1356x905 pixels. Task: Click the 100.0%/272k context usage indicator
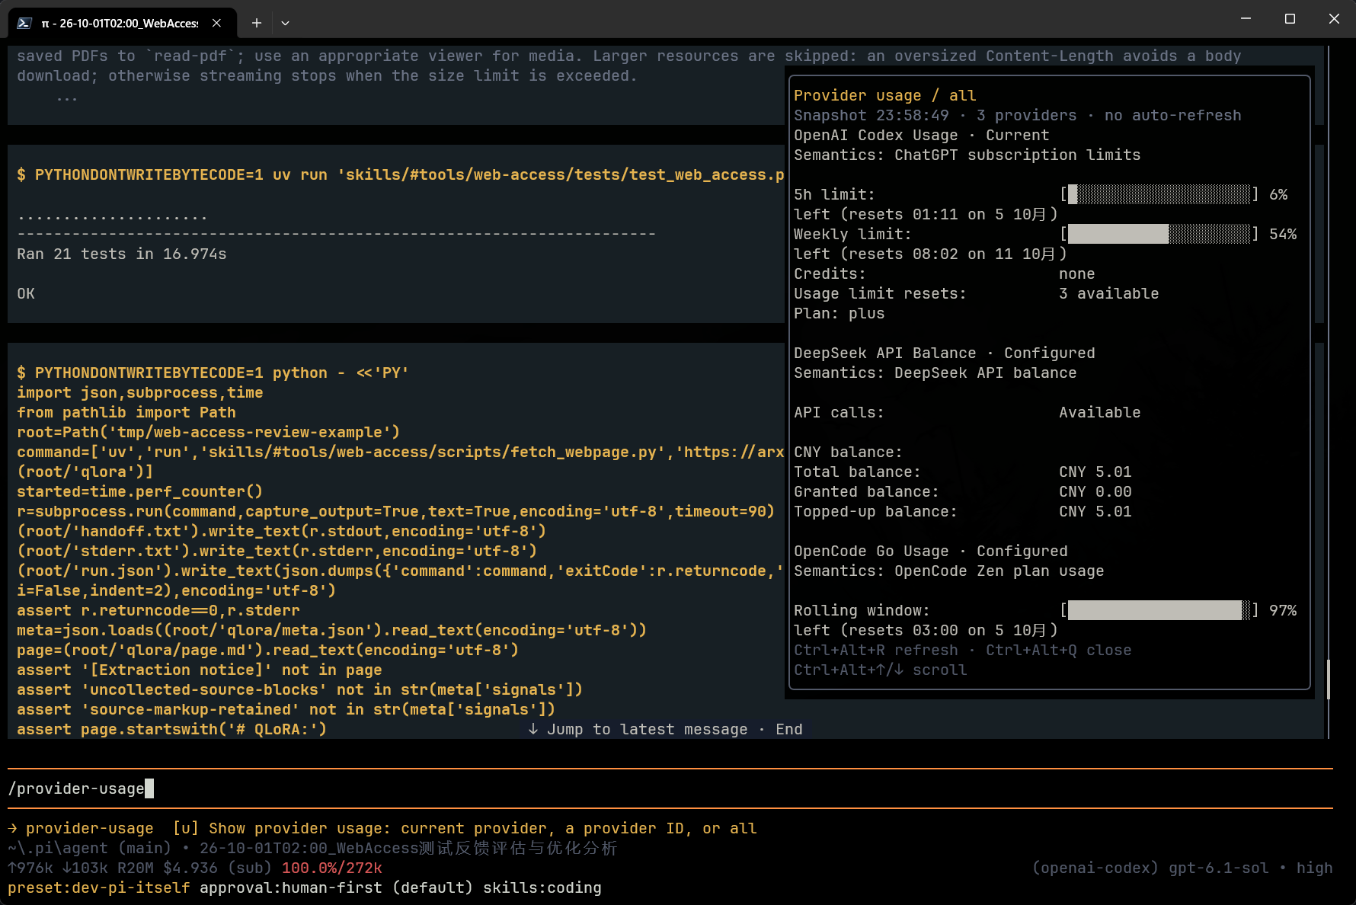coord(332,868)
